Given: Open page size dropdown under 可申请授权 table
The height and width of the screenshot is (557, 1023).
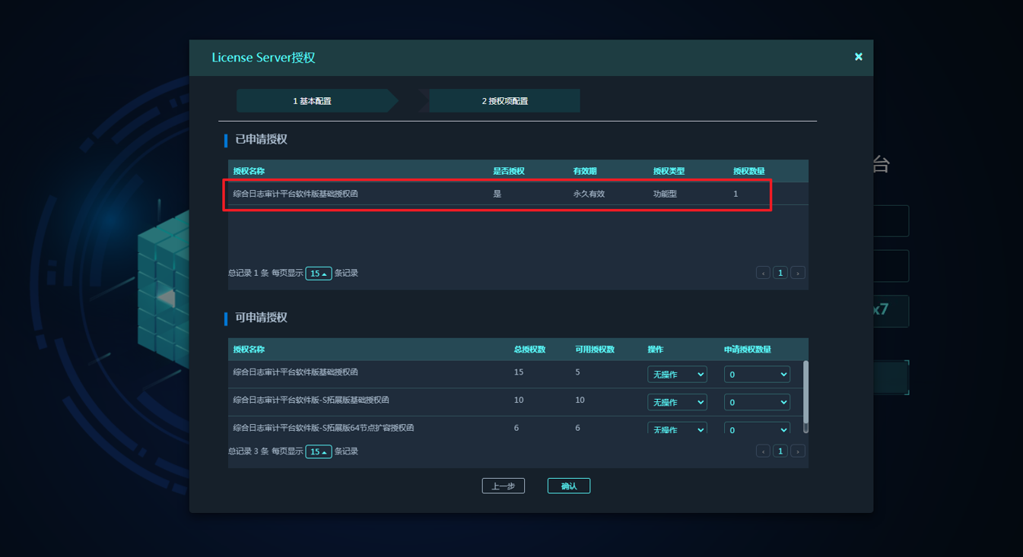Looking at the screenshot, I should [319, 451].
